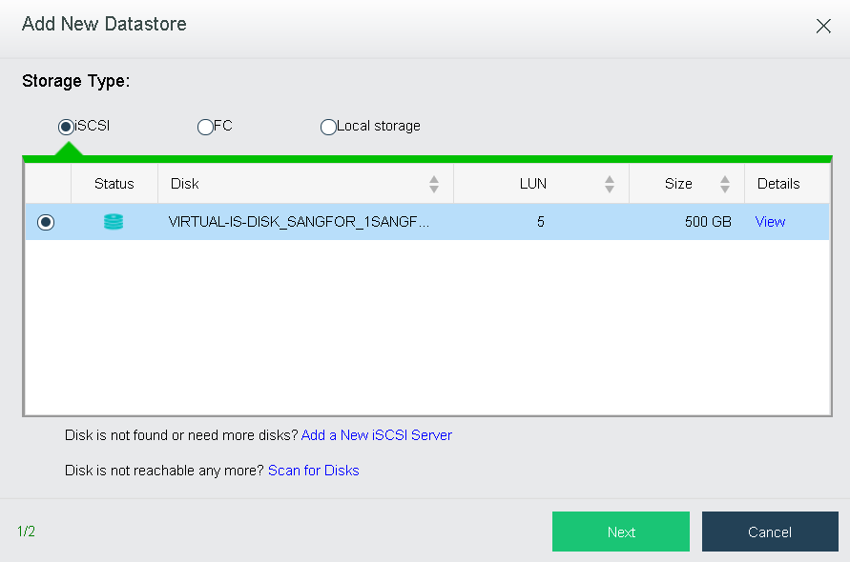Click the VIRTUAL-IS-DISK_SANGFOR disk name
This screenshot has width=850, height=562.
coord(299,221)
